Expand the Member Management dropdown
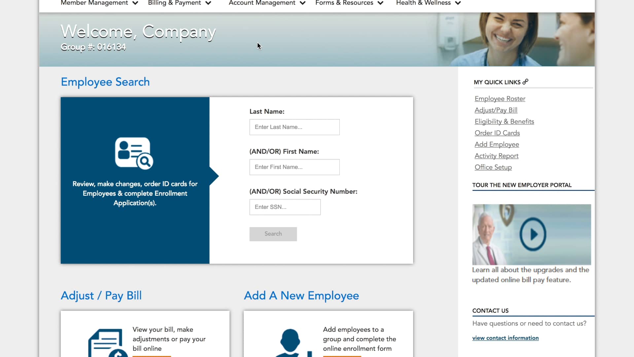Viewport: 634px width, 357px height. click(x=99, y=3)
